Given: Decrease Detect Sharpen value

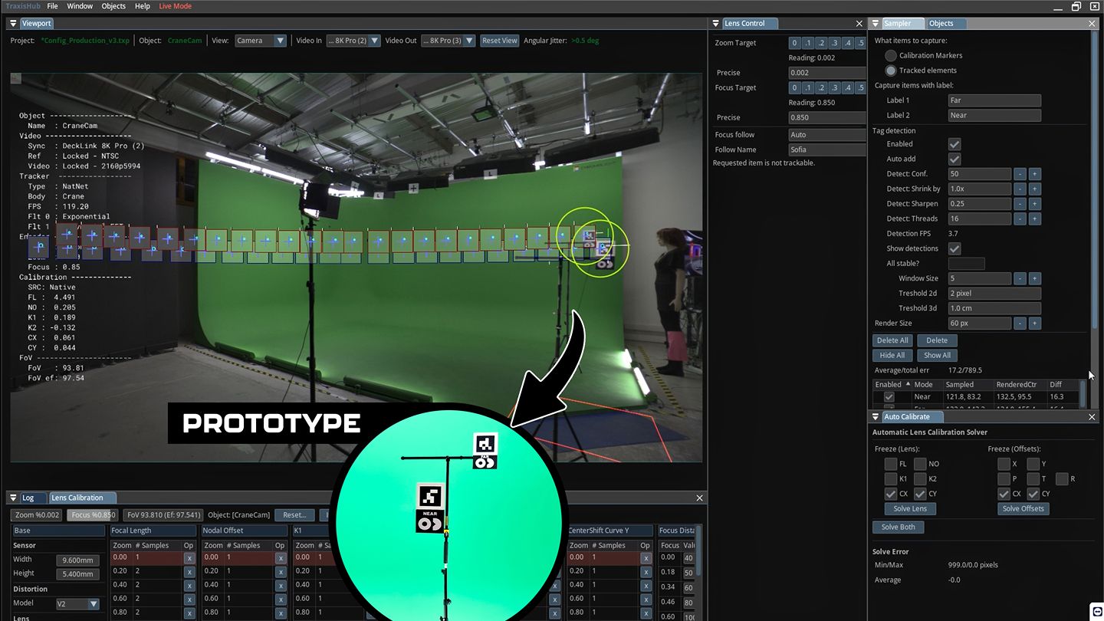Looking at the screenshot, I should [1020, 204].
